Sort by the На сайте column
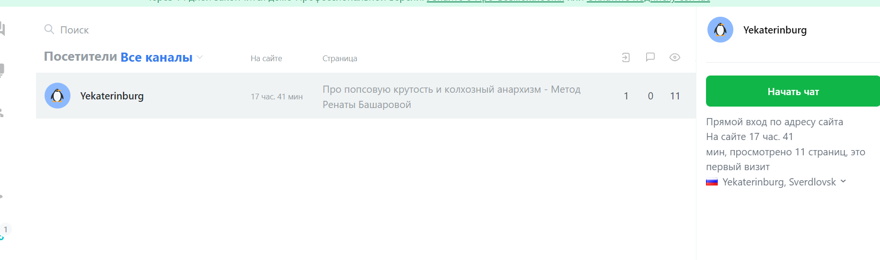 [x=266, y=58]
